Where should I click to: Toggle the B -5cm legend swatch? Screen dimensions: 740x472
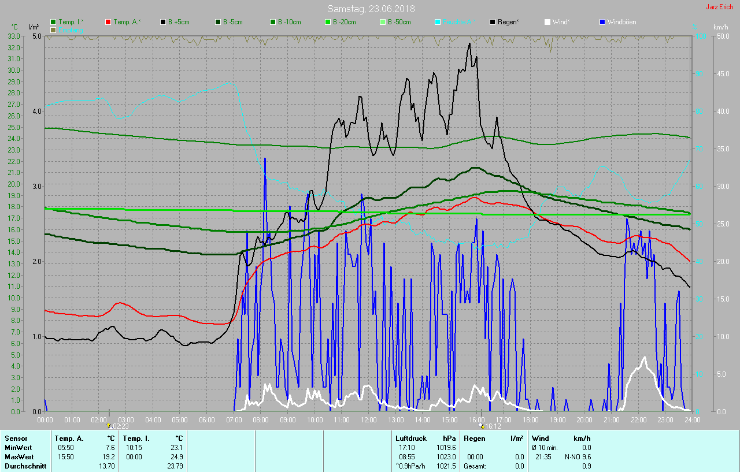(218, 22)
